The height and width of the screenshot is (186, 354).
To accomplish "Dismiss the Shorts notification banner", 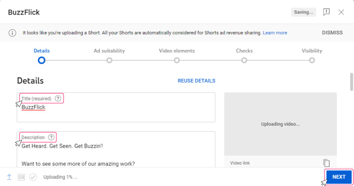I will pyautogui.click(x=332, y=33).
